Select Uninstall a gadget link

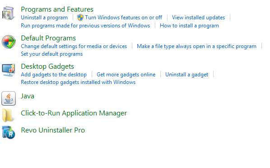click(x=186, y=75)
